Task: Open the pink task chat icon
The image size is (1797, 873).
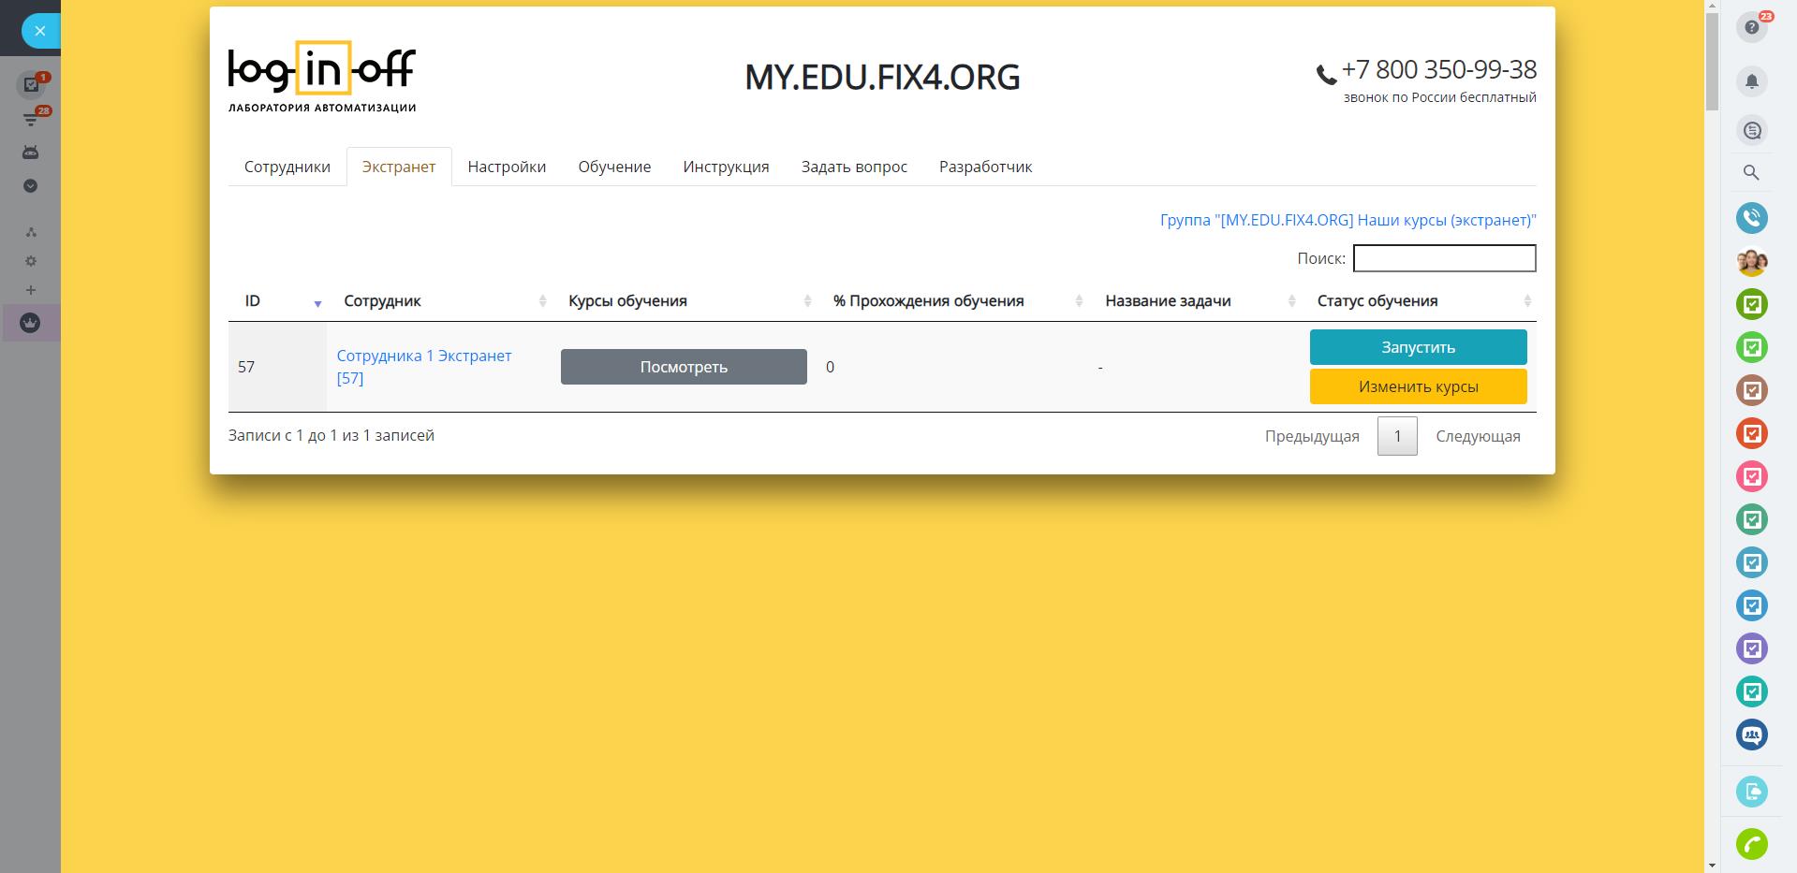Action: coord(1752,476)
